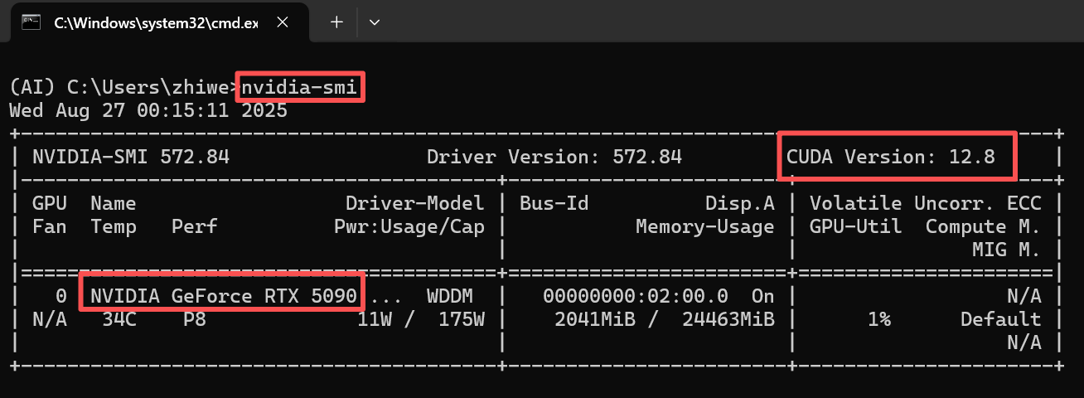Click the MIG M. header text
Viewport: 1084px width, 398px height.
1007,250
